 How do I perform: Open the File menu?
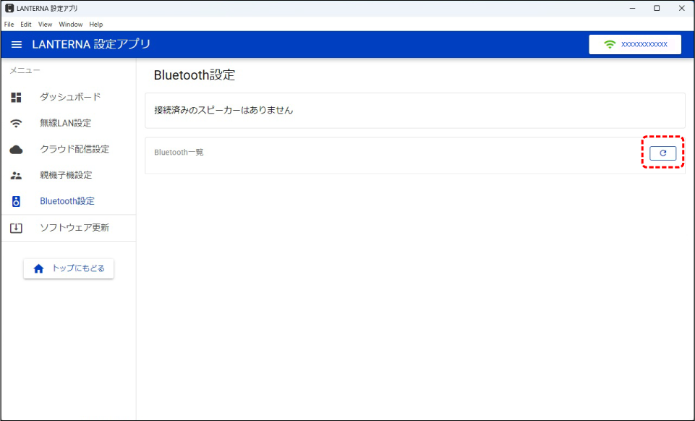pos(9,25)
